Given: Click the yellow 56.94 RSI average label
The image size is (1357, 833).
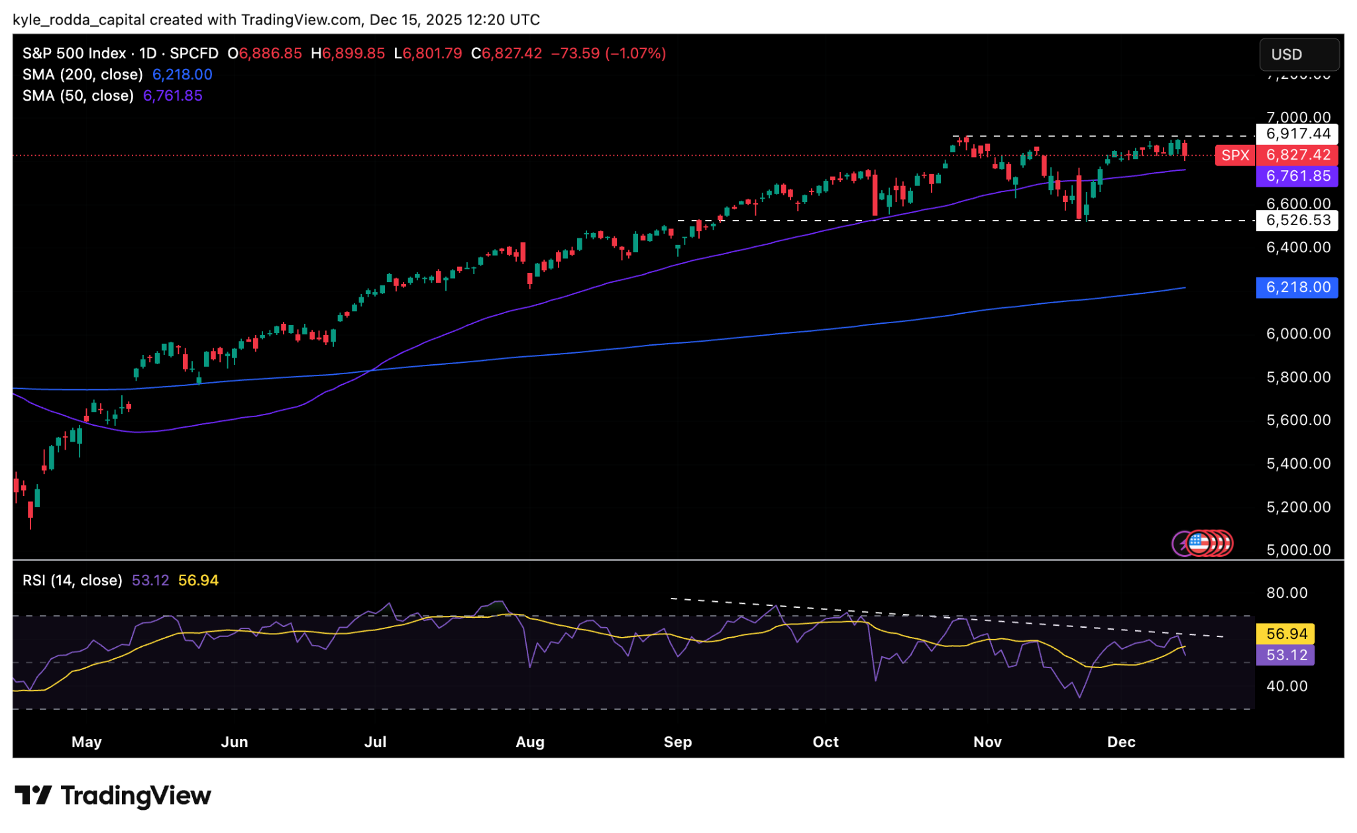Looking at the screenshot, I should 1286,634.
